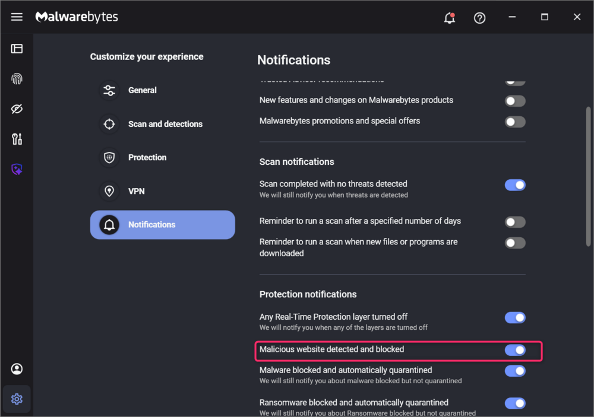Open the purple shield Trusted Advisor icon
Screen dimensions: 594x417
17,169
